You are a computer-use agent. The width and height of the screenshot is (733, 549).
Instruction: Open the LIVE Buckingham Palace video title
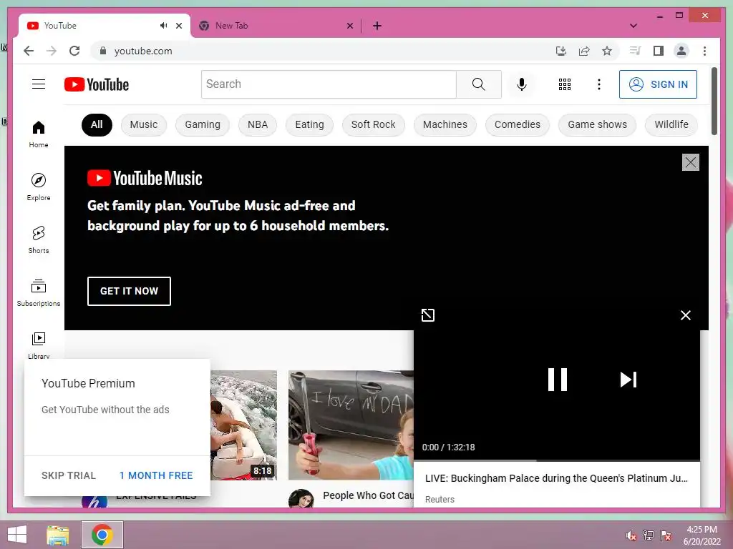(556, 478)
